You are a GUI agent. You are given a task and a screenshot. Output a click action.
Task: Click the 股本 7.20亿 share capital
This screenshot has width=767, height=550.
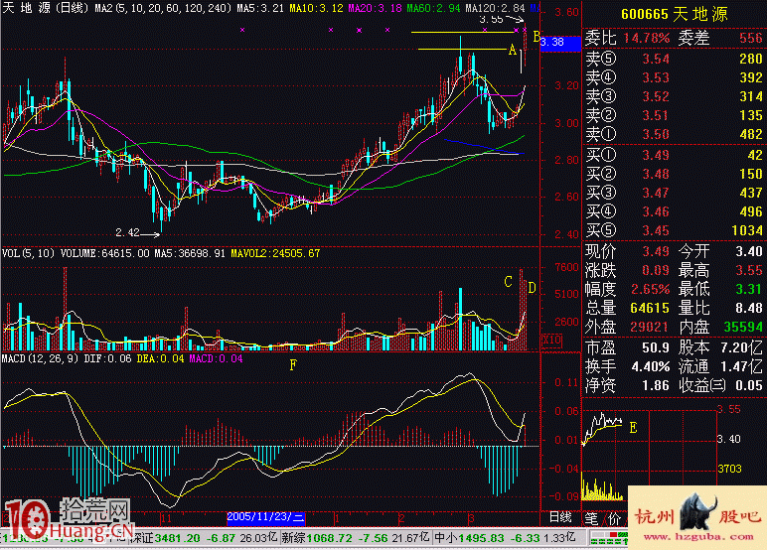click(741, 348)
